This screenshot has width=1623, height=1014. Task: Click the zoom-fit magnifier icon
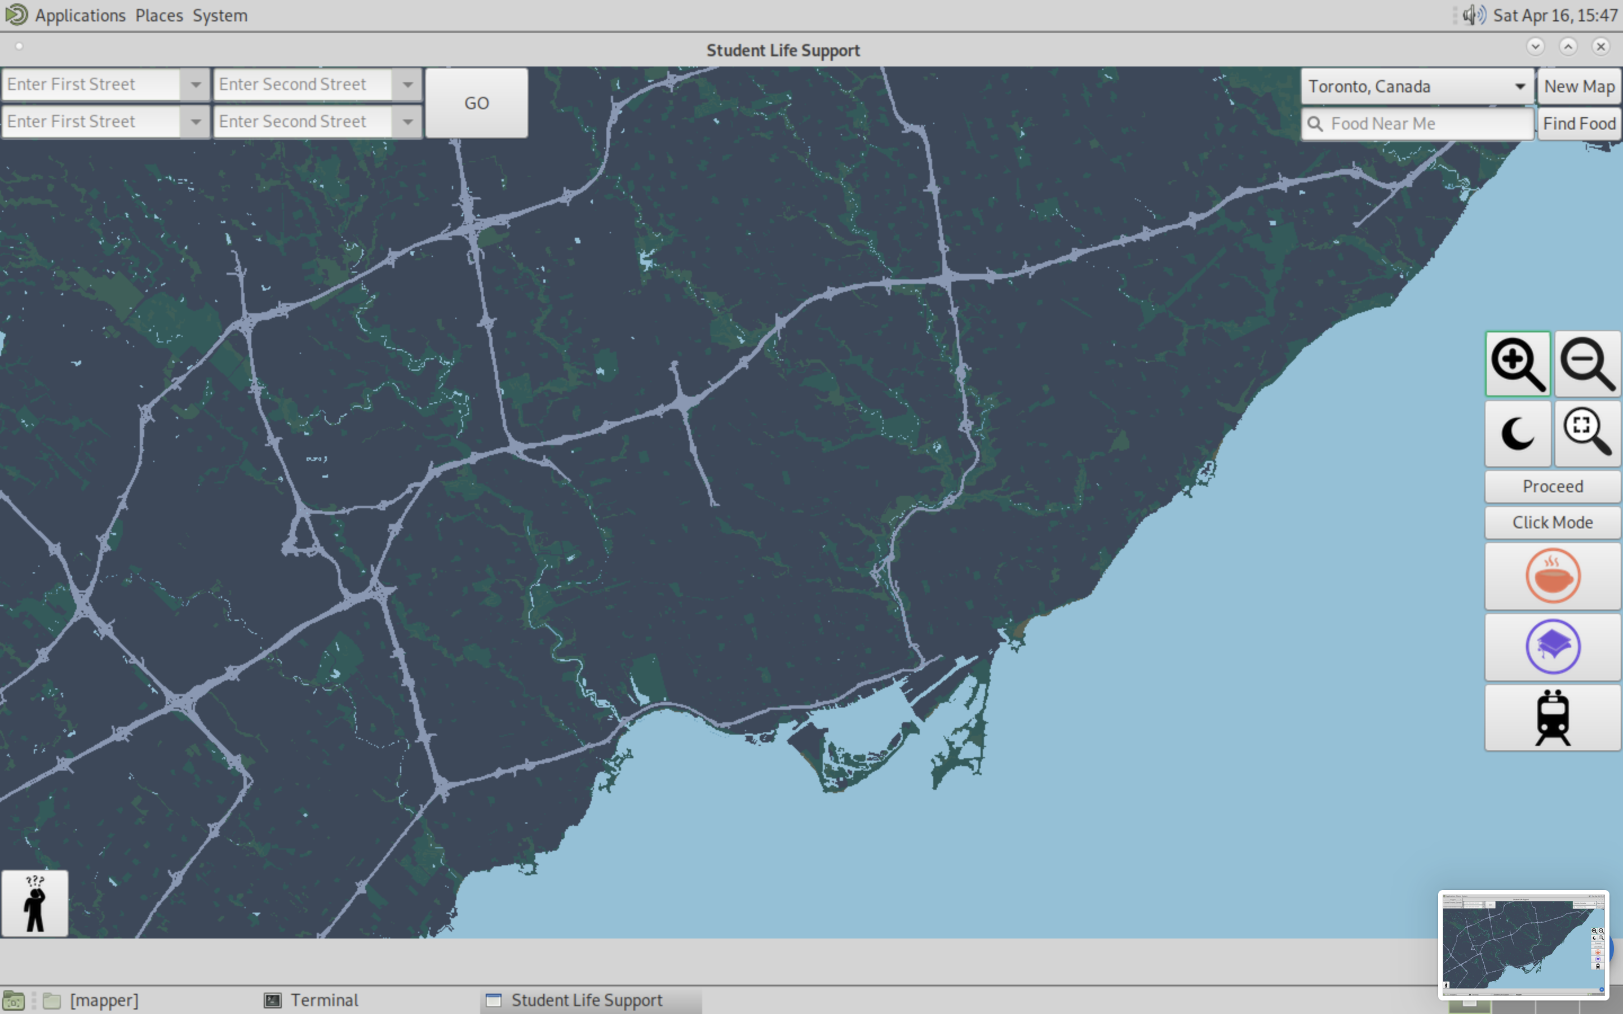pos(1587,434)
